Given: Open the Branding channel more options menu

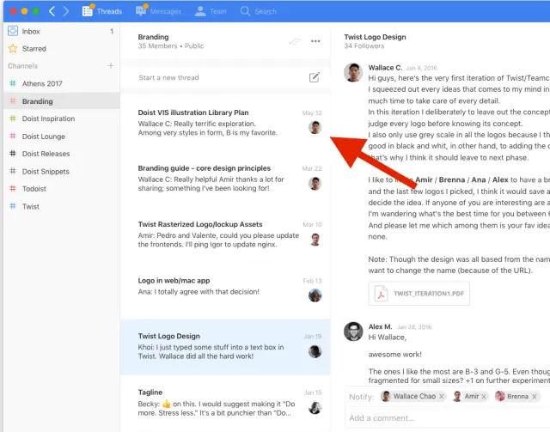Looking at the screenshot, I should click(x=315, y=41).
